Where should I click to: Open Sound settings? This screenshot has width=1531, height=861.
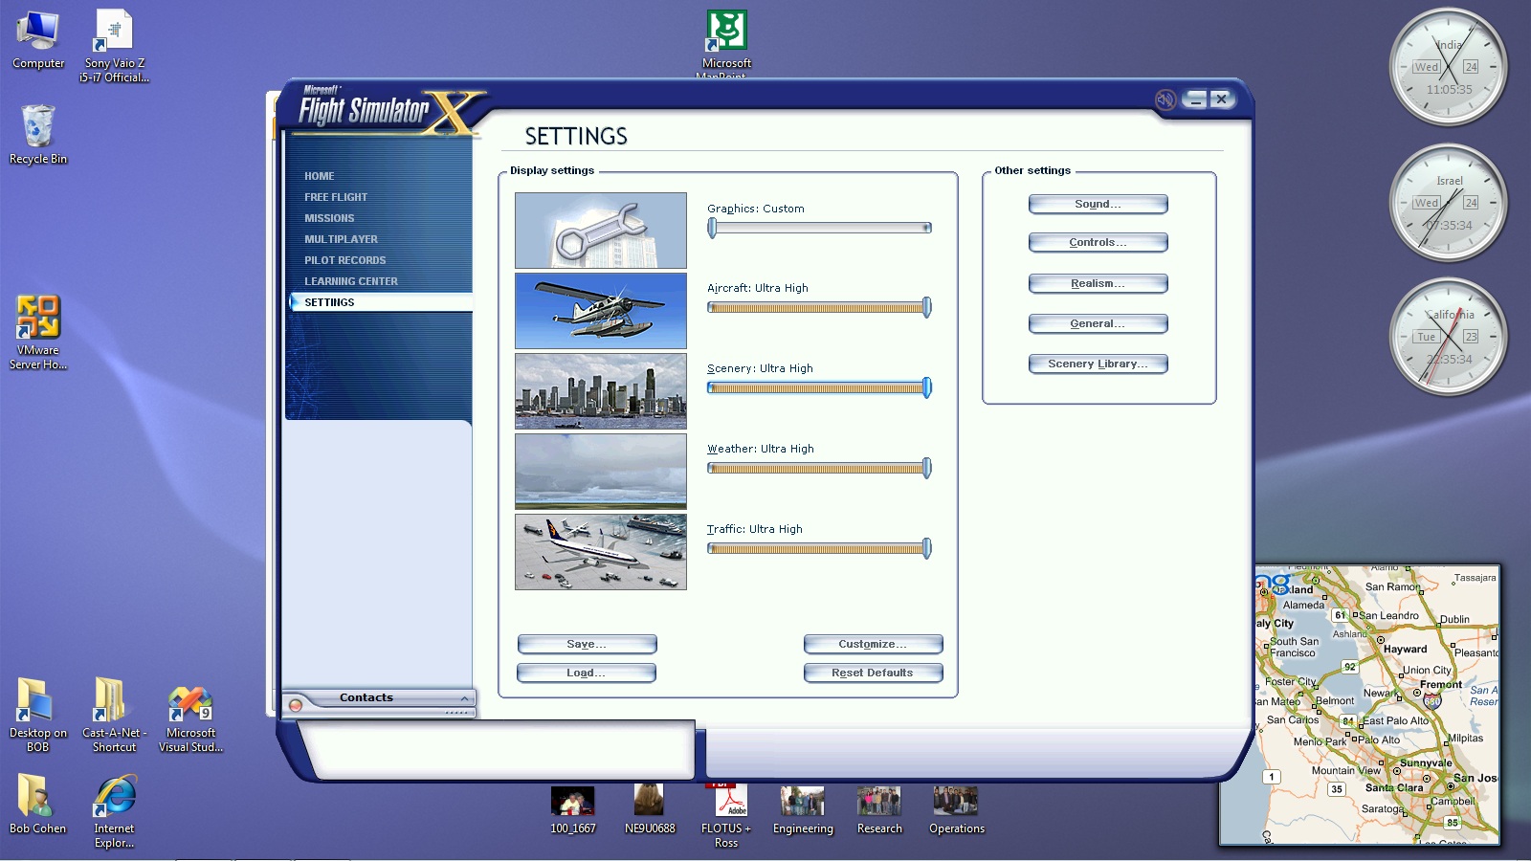pyautogui.click(x=1098, y=204)
